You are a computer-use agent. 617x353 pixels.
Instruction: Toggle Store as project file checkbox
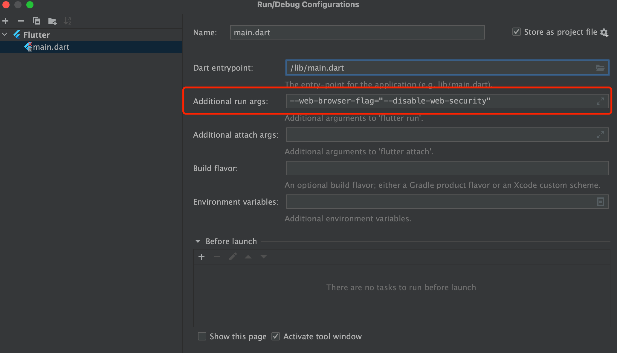[x=517, y=32]
